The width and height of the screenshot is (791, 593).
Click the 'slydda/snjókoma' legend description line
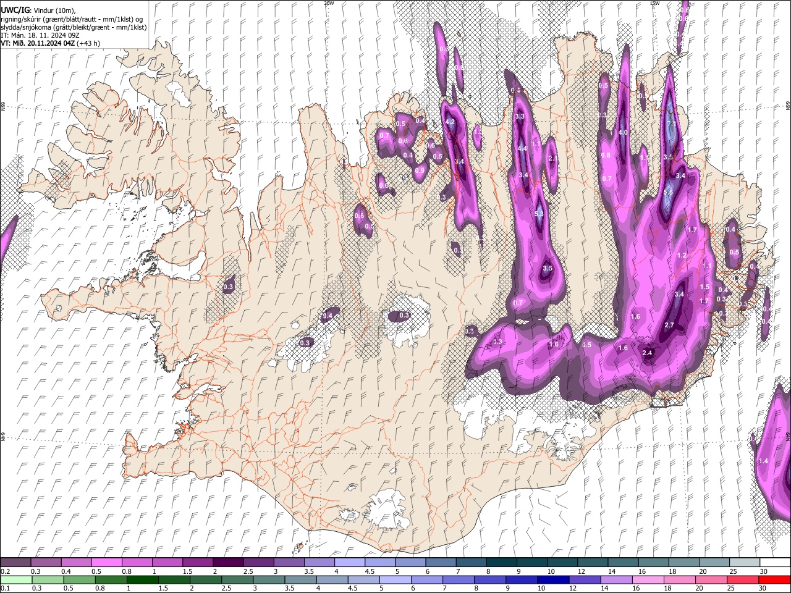click(x=74, y=27)
